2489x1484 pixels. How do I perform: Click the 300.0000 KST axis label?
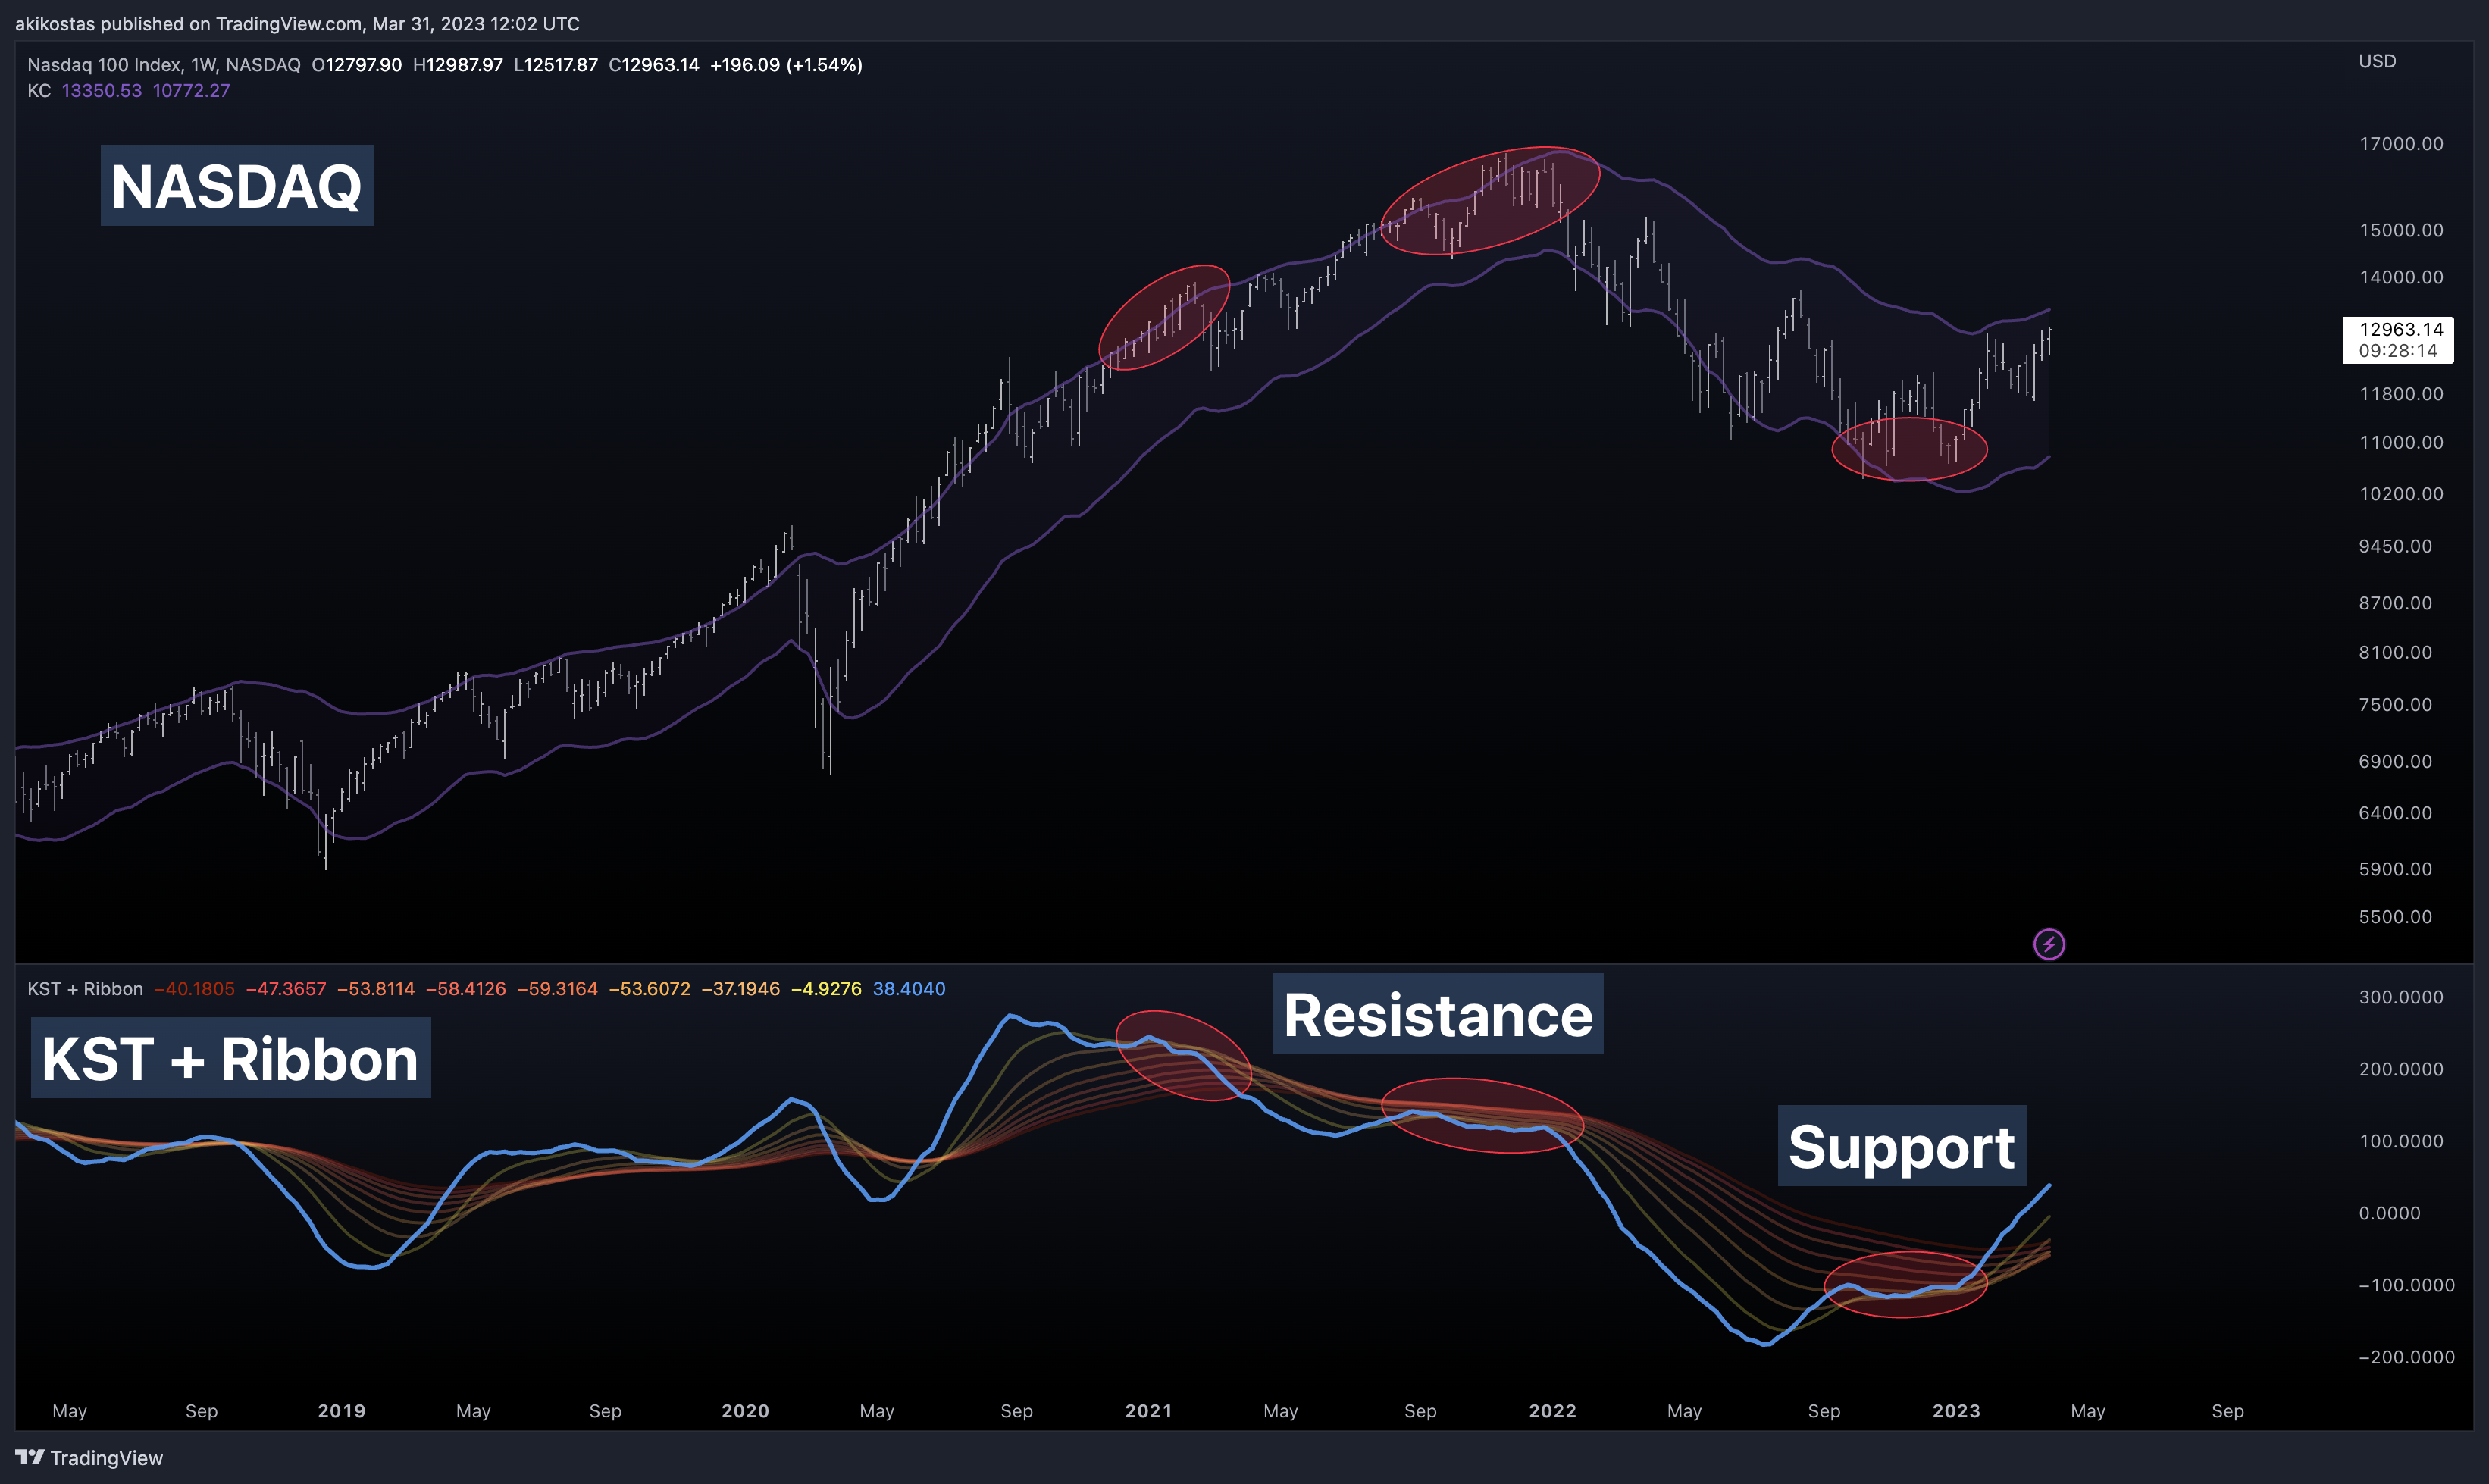click(2401, 997)
